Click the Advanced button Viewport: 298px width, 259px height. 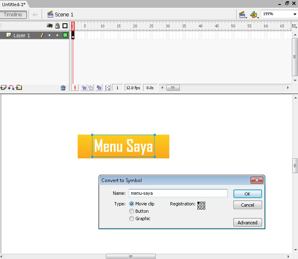247,223
